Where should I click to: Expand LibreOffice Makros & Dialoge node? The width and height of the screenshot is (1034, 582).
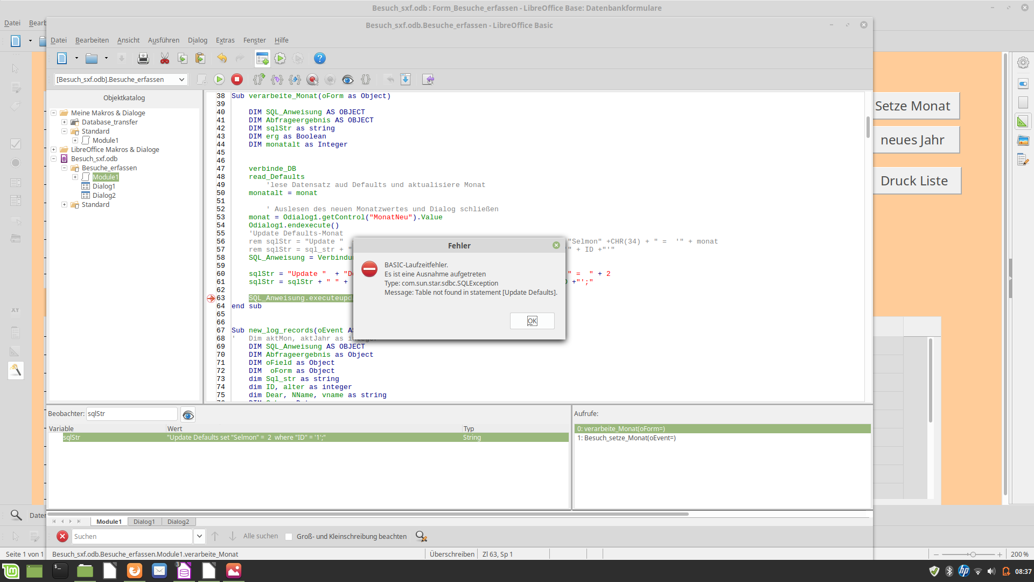(x=54, y=150)
